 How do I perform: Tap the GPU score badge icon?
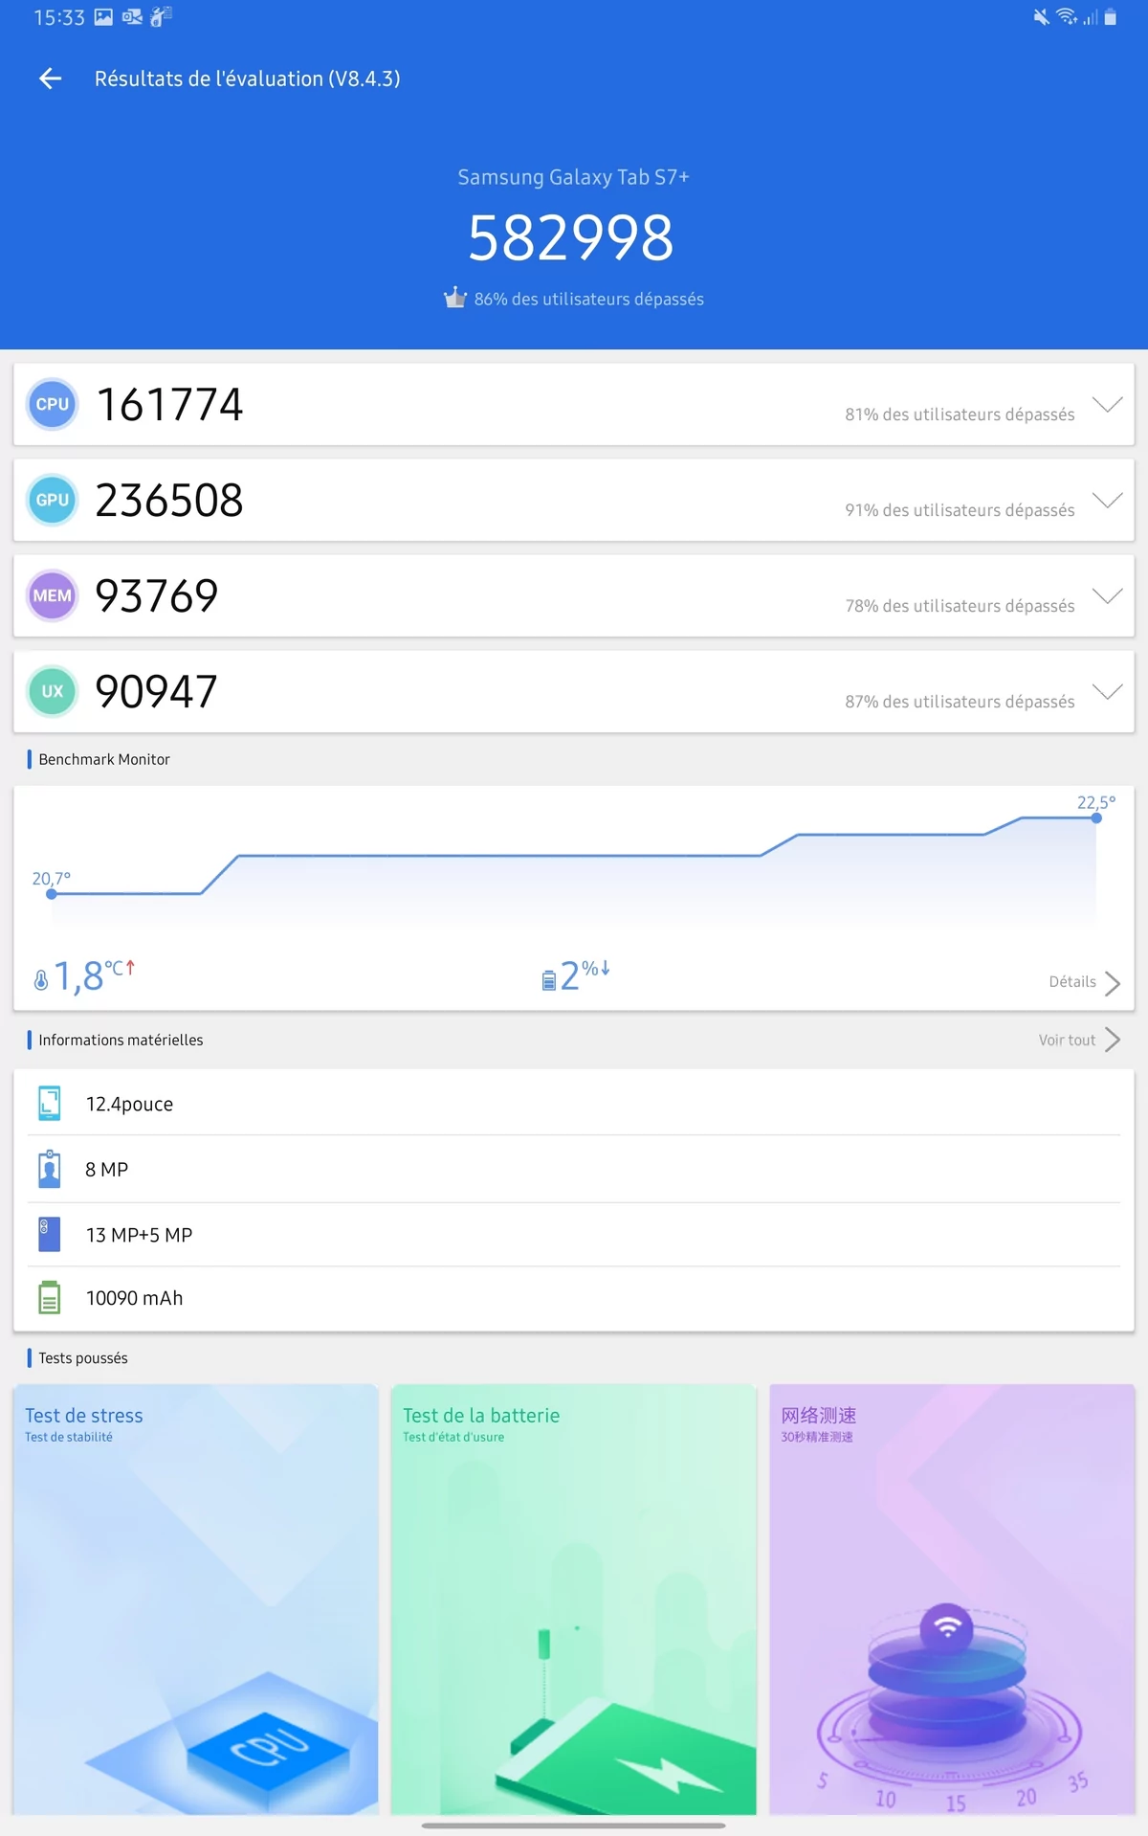coord(52,500)
